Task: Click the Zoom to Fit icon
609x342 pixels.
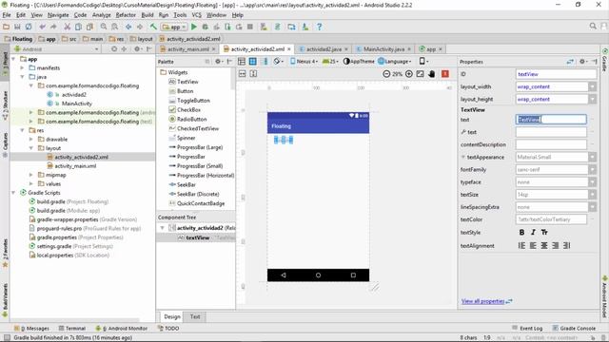Action: coord(420,74)
